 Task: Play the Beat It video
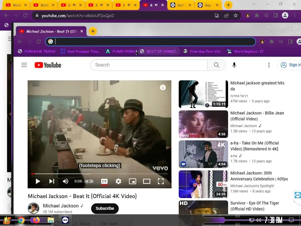point(38,181)
